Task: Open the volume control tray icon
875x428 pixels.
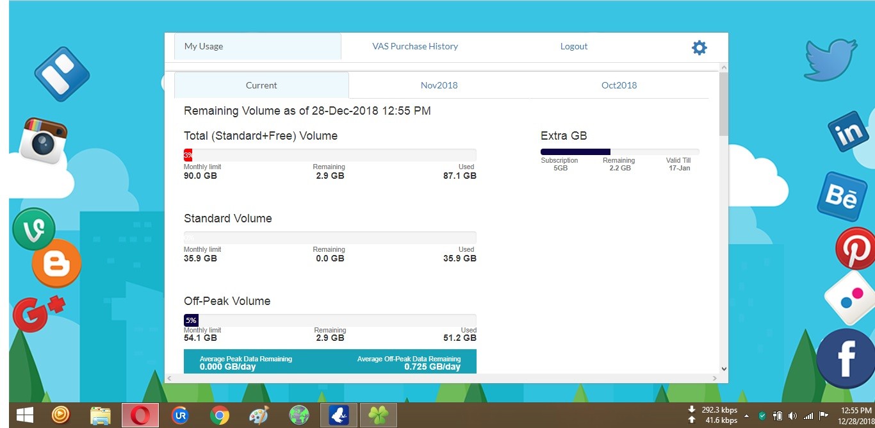Action: 793,415
